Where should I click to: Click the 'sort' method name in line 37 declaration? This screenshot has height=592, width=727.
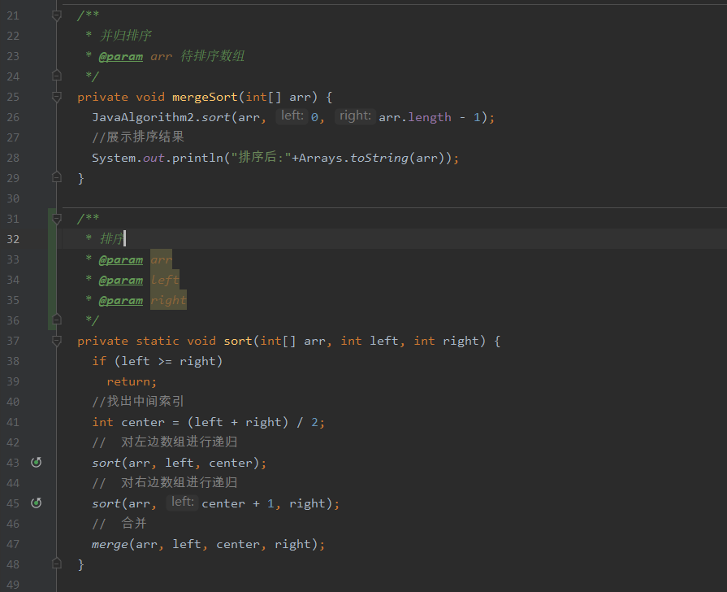pyautogui.click(x=238, y=342)
